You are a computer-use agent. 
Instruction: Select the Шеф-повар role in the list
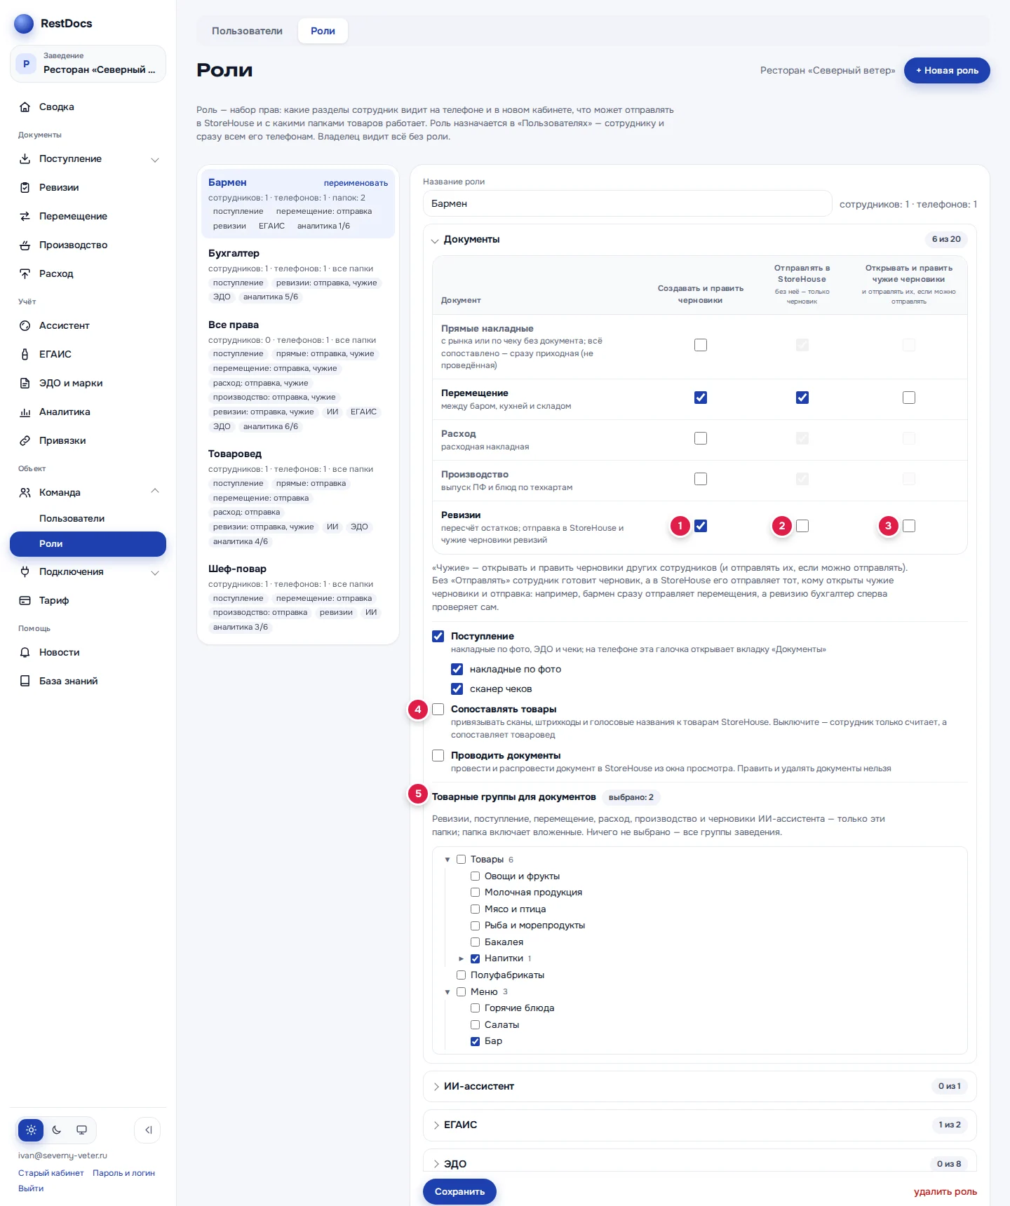pos(298,597)
